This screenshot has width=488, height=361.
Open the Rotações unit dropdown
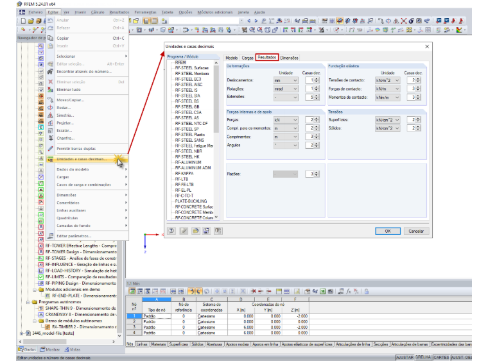[x=286, y=89]
